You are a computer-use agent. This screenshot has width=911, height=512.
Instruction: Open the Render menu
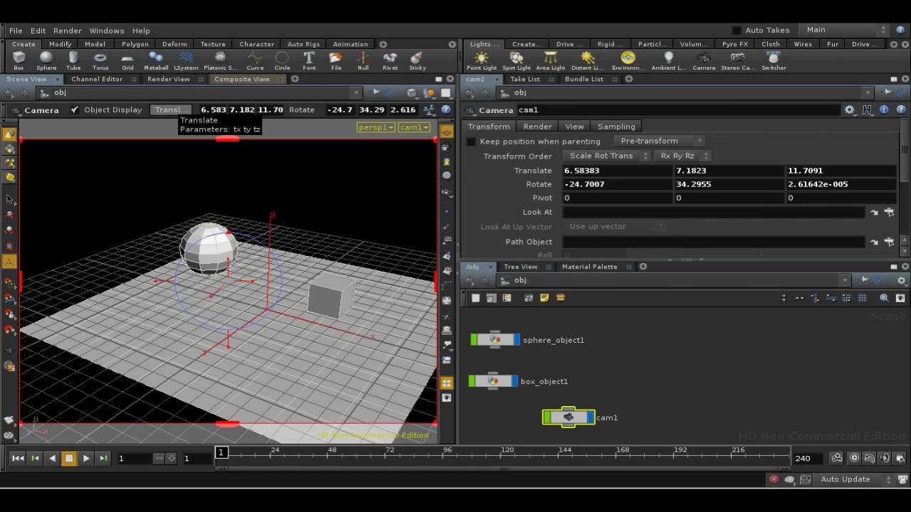coord(68,31)
